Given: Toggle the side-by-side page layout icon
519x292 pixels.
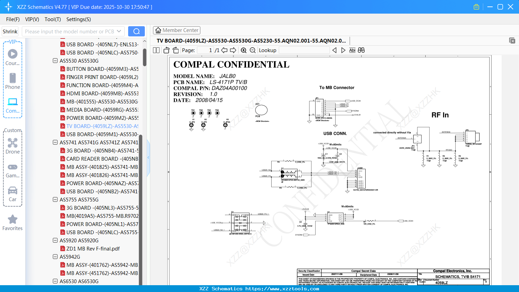Looking at the screenshot, I should 156,50.
